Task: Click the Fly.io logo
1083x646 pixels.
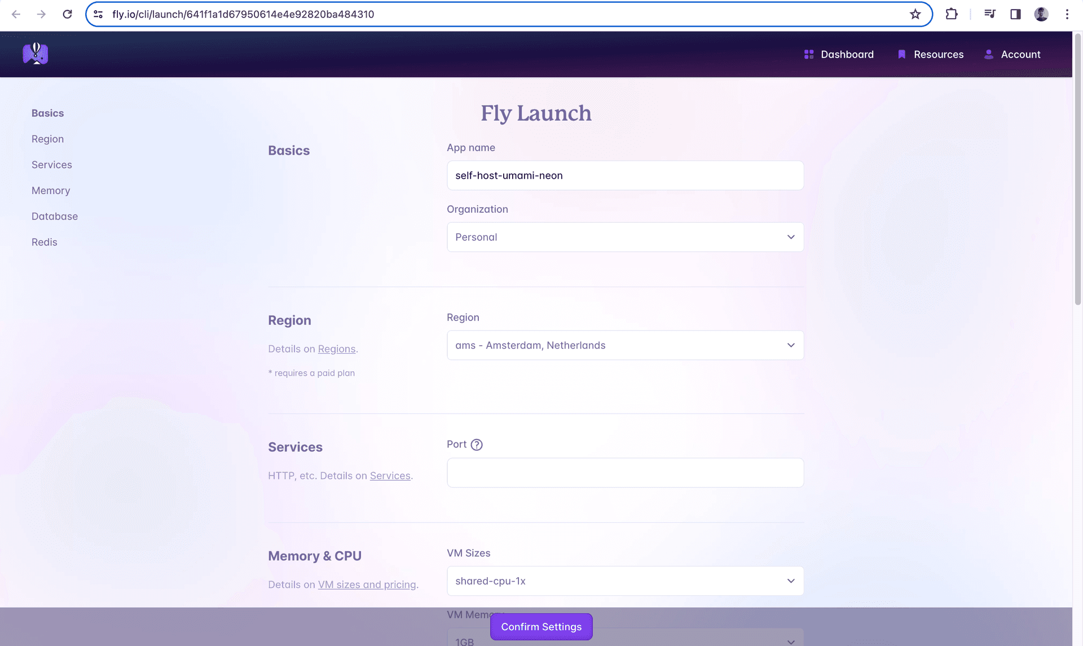Action: click(x=35, y=54)
